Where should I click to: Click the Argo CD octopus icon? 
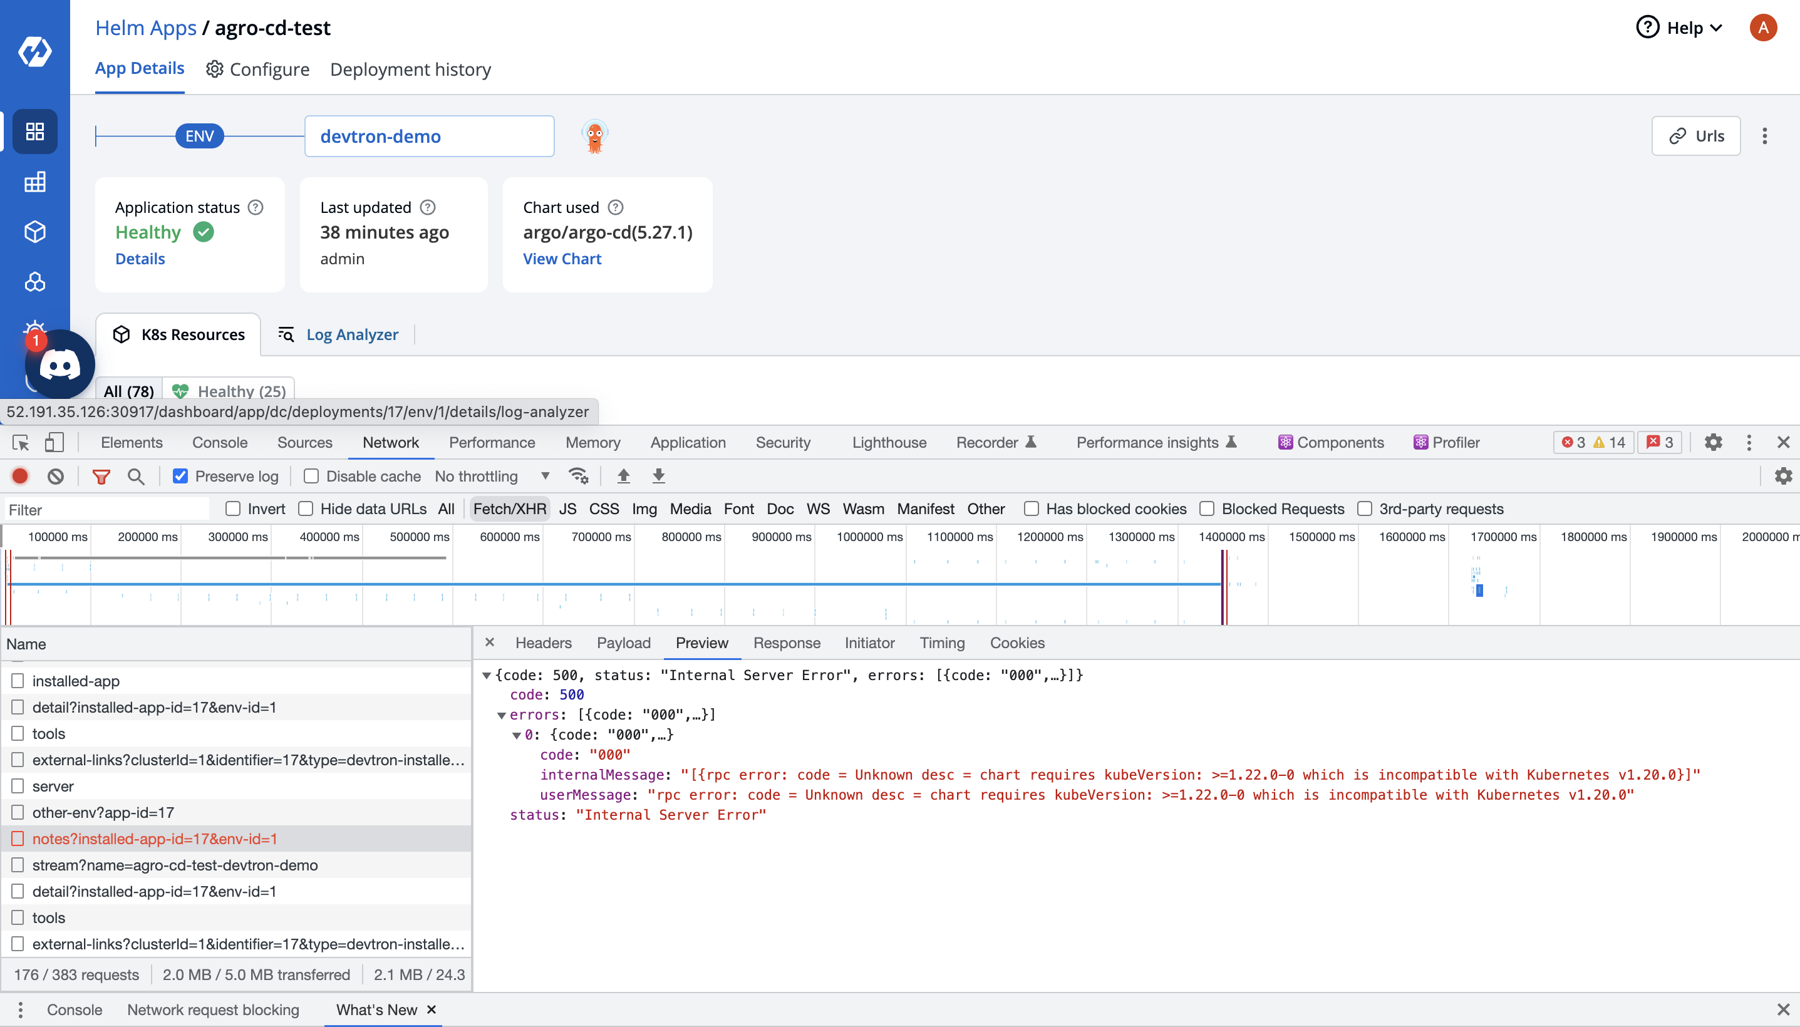(594, 135)
